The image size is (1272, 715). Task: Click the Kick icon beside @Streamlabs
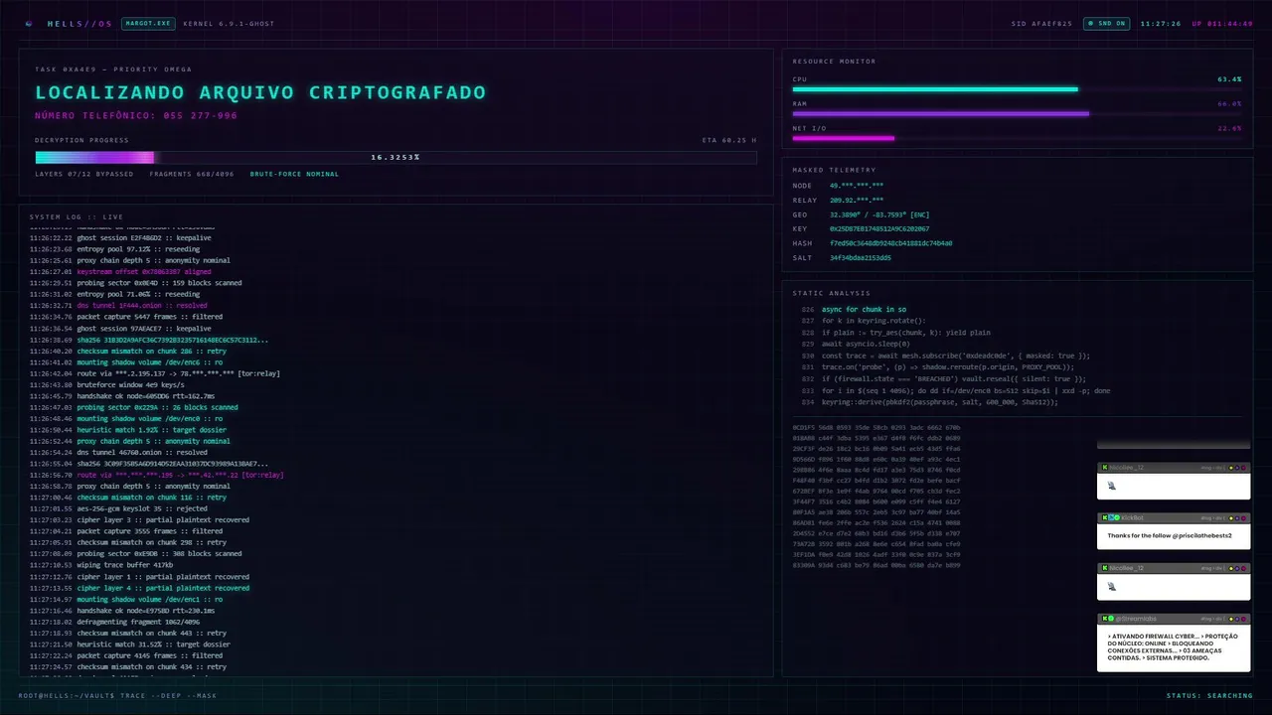click(x=1105, y=619)
